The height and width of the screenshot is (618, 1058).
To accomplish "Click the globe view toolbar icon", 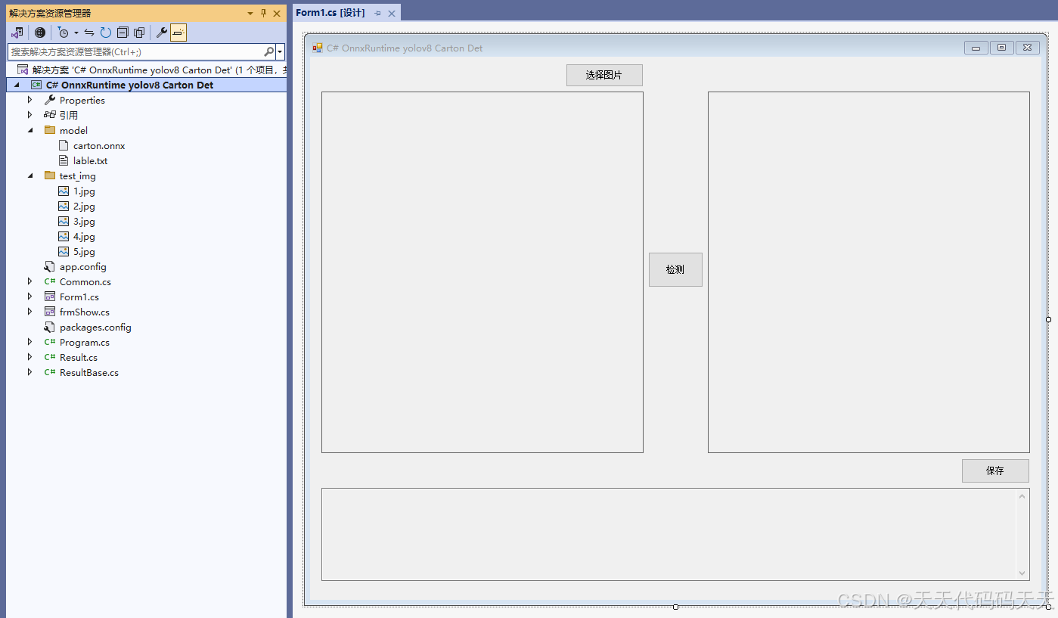I will coord(40,33).
